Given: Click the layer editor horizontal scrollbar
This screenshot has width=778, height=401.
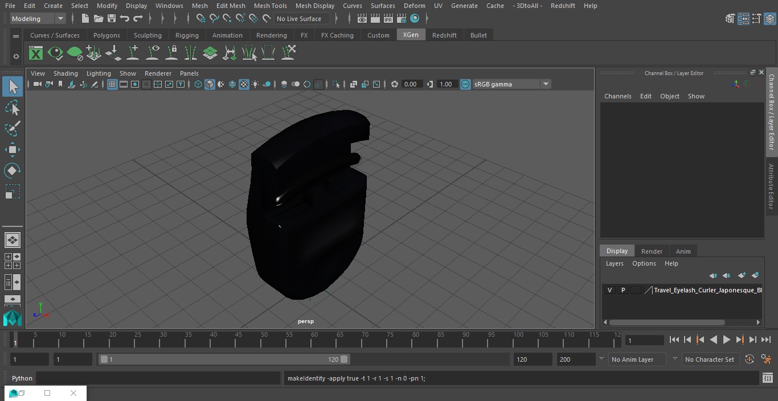Looking at the screenshot, I should pyautogui.click(x=666, y=322).
